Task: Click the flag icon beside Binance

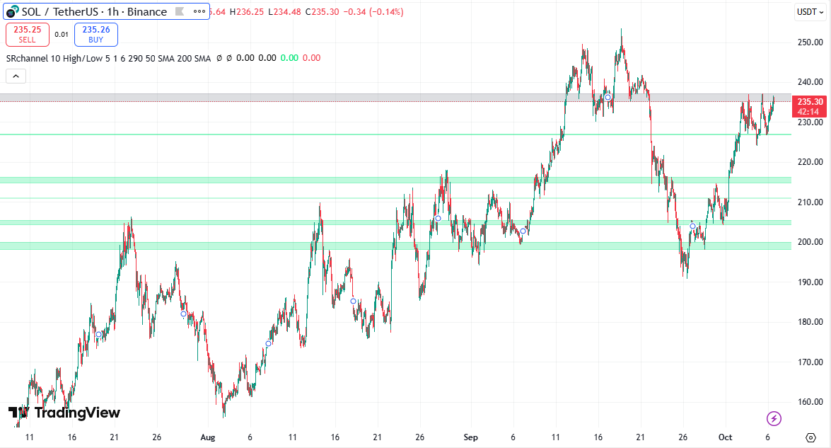Action: (x=180, y=12)
